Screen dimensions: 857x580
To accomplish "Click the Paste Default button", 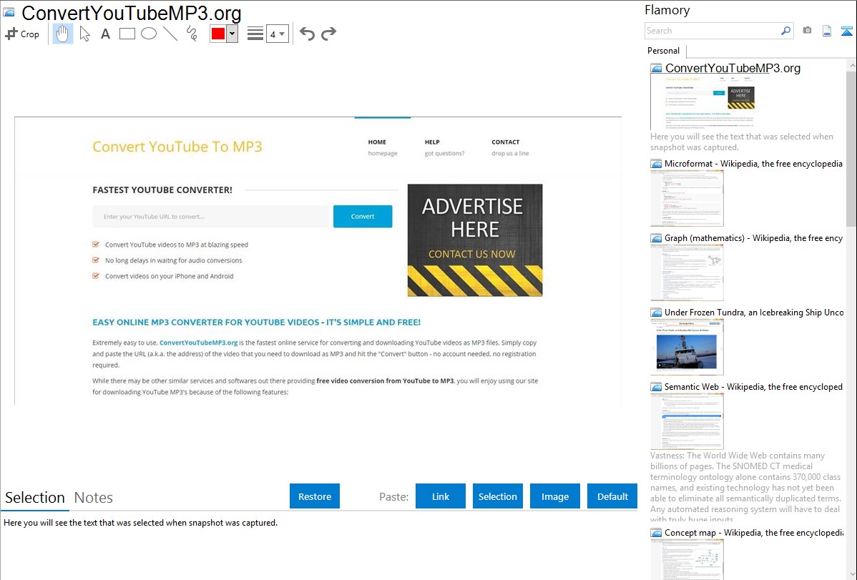I will pyautogui.click(x=612, y=496).
